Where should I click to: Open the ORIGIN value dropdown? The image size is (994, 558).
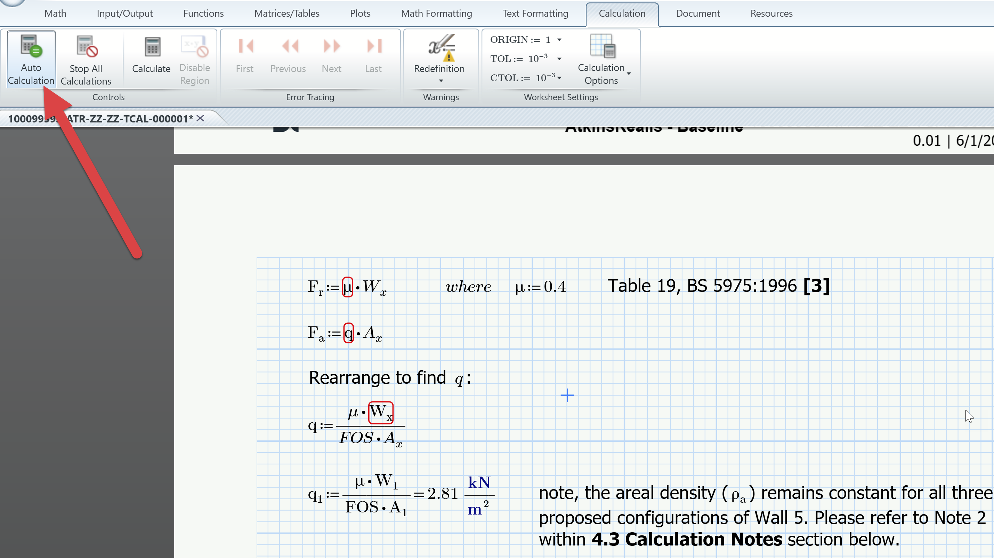559,39
